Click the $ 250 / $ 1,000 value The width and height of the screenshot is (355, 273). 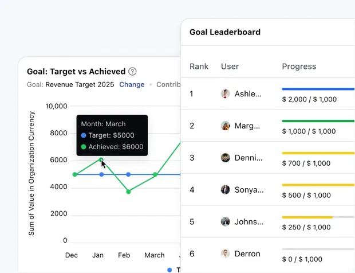[x=306, y=227]
